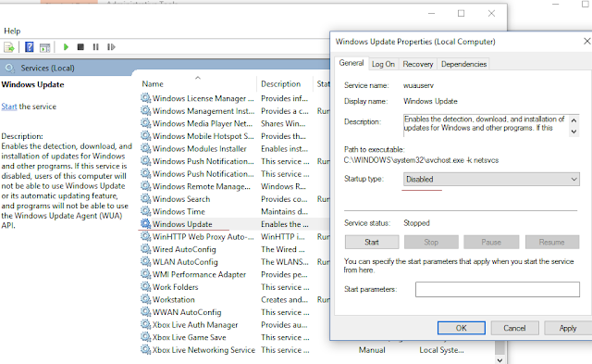
Task: Select the Windows Update service gear icon
Action: click(x=146, y=224)
